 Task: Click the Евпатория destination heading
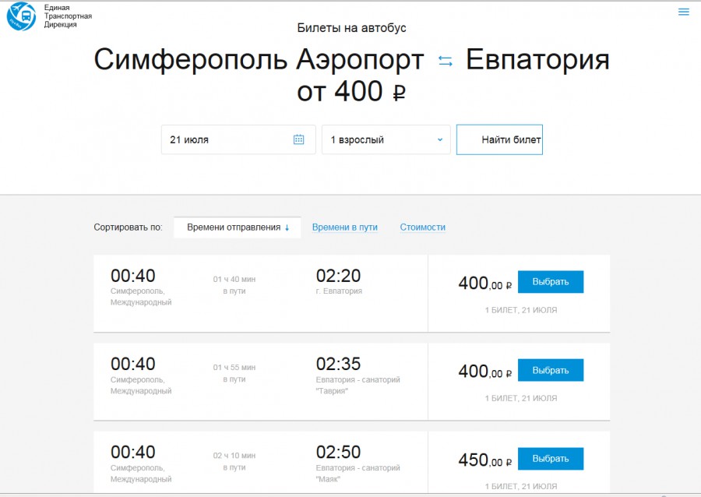tap(537, 59)
